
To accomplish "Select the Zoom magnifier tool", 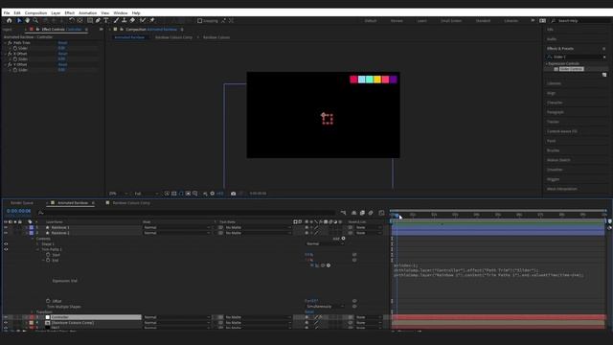I will tap(35, 20).
